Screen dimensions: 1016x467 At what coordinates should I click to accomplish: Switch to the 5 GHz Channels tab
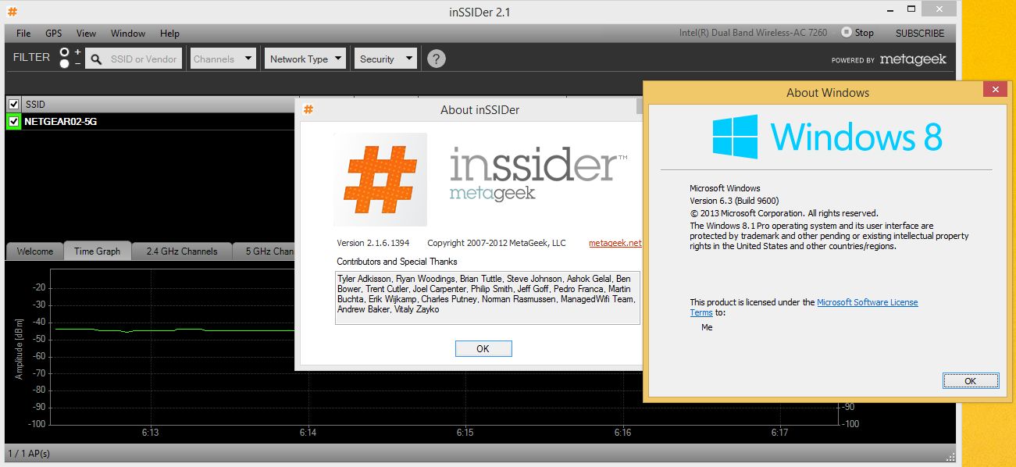pyautogui.click(x=266, y=251)
